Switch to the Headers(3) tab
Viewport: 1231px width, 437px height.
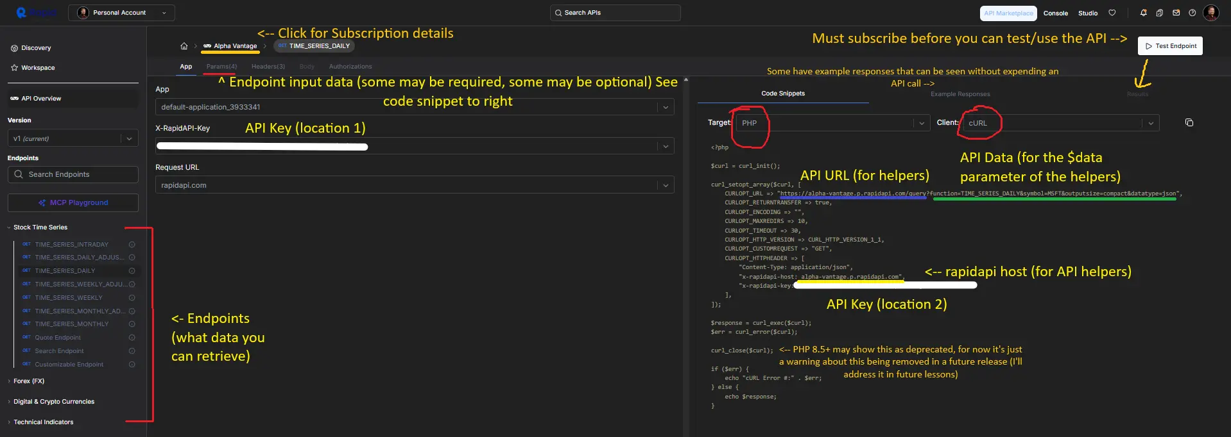(268, 67)
